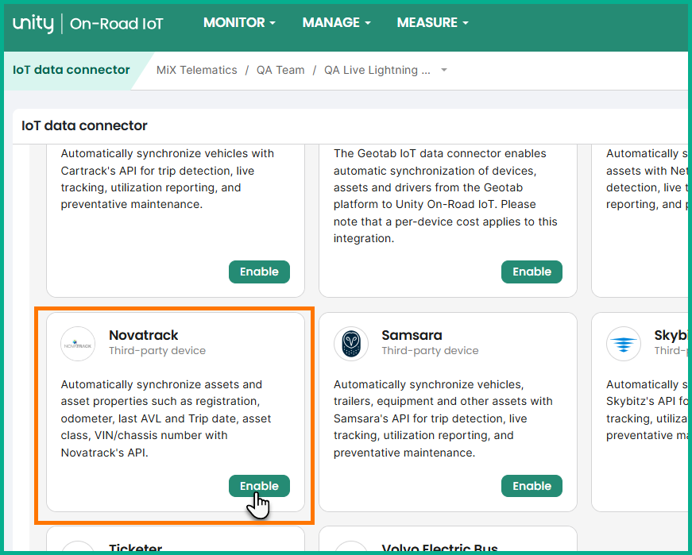Click the Novatrack card title
The image size is (692, 555).
(144, 335)
